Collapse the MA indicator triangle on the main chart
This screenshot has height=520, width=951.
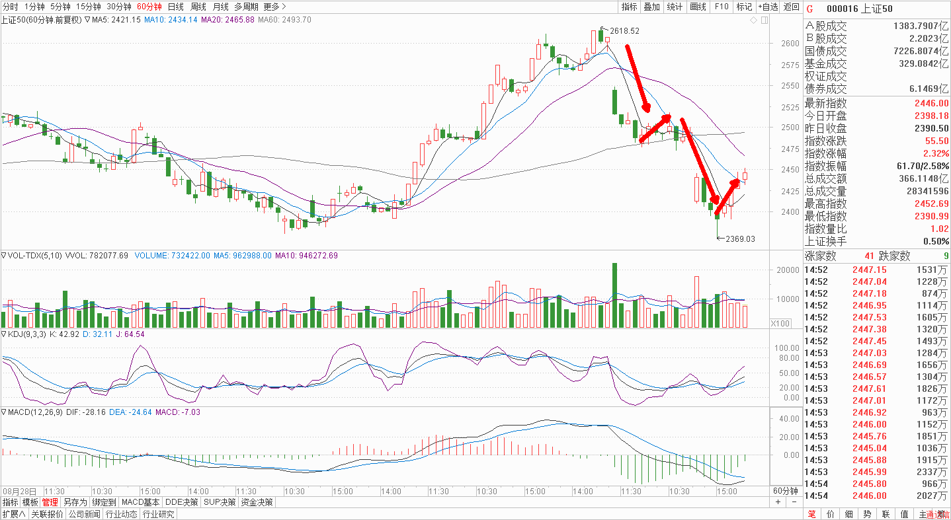click(87, 20)
